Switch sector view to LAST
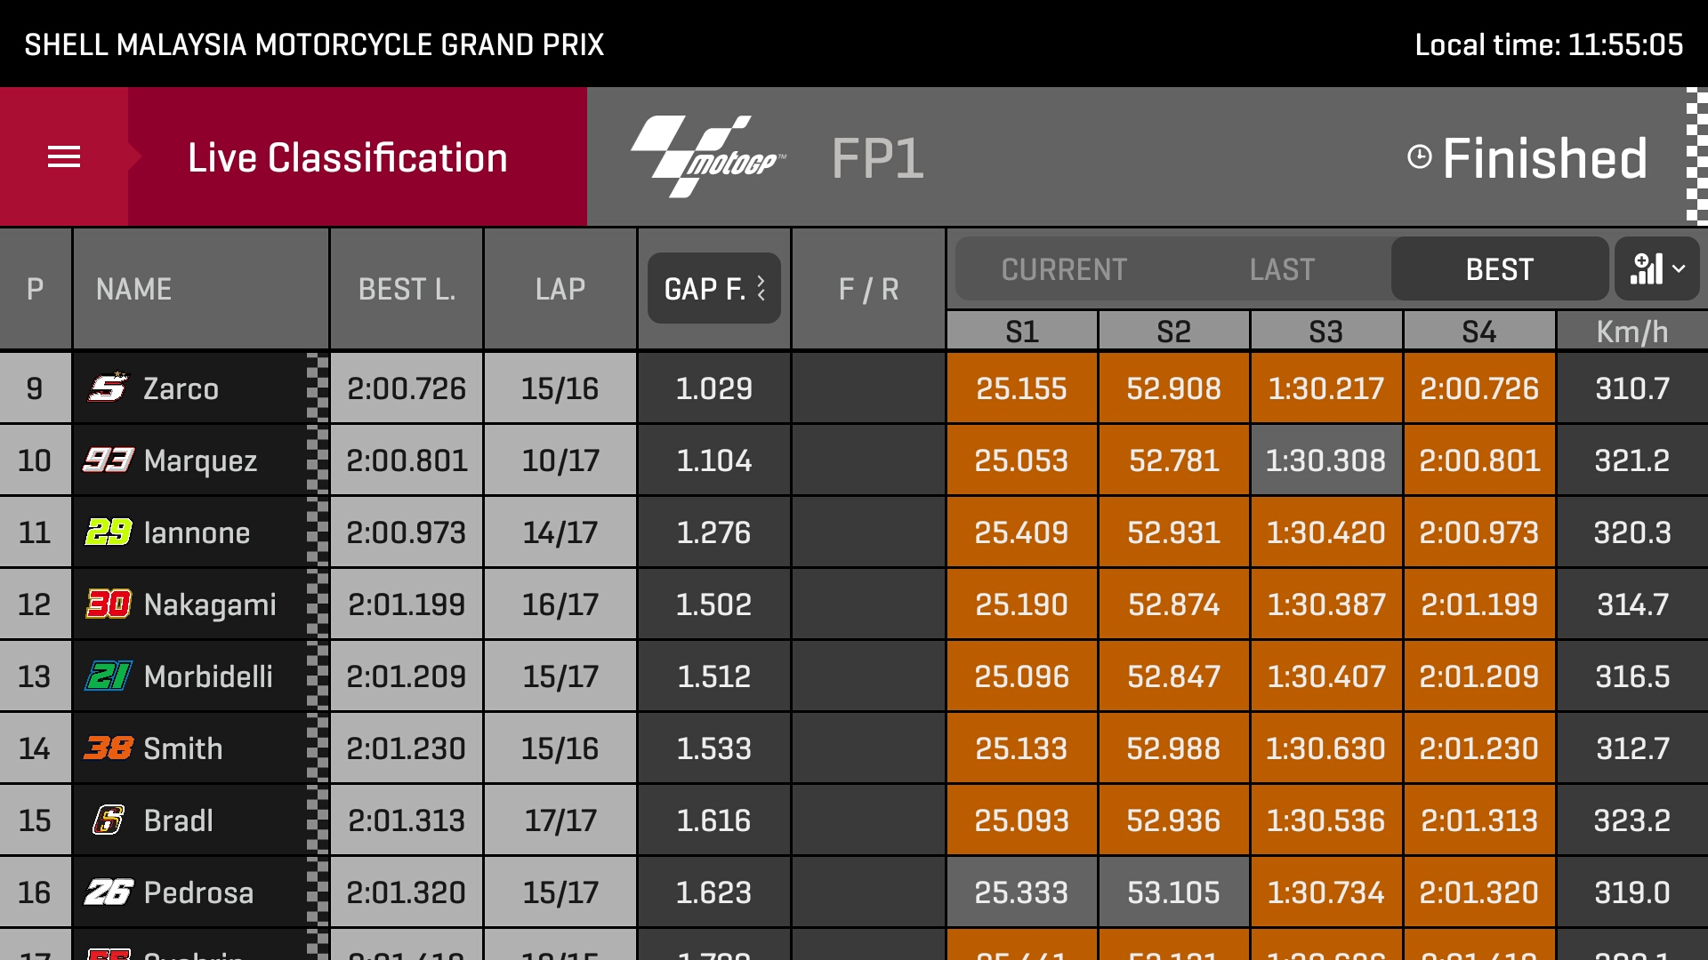 pyautogui.click(x=1282, y=269)
